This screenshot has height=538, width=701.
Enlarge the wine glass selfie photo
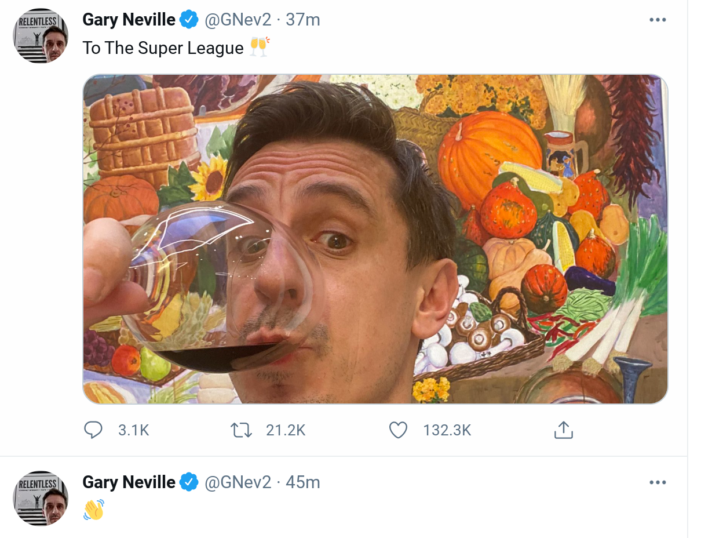(375, 239)
